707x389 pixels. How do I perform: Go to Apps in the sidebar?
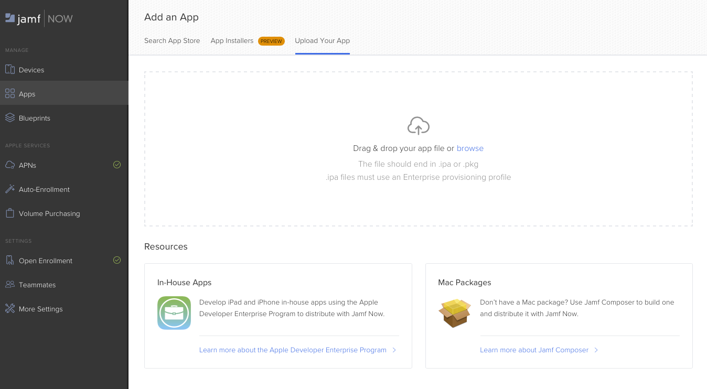27,94
